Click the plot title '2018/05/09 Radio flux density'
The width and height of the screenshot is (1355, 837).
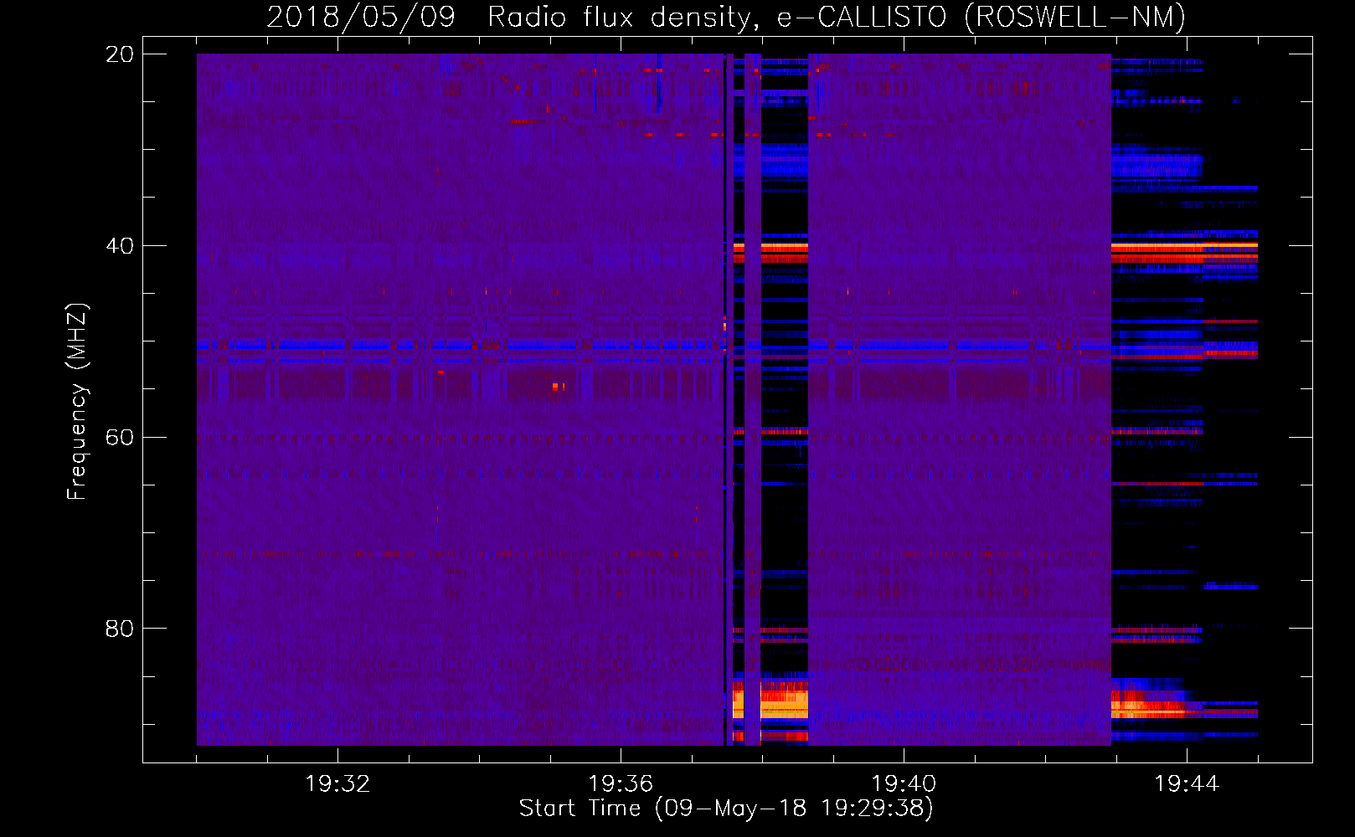click(x=512, y=17)
